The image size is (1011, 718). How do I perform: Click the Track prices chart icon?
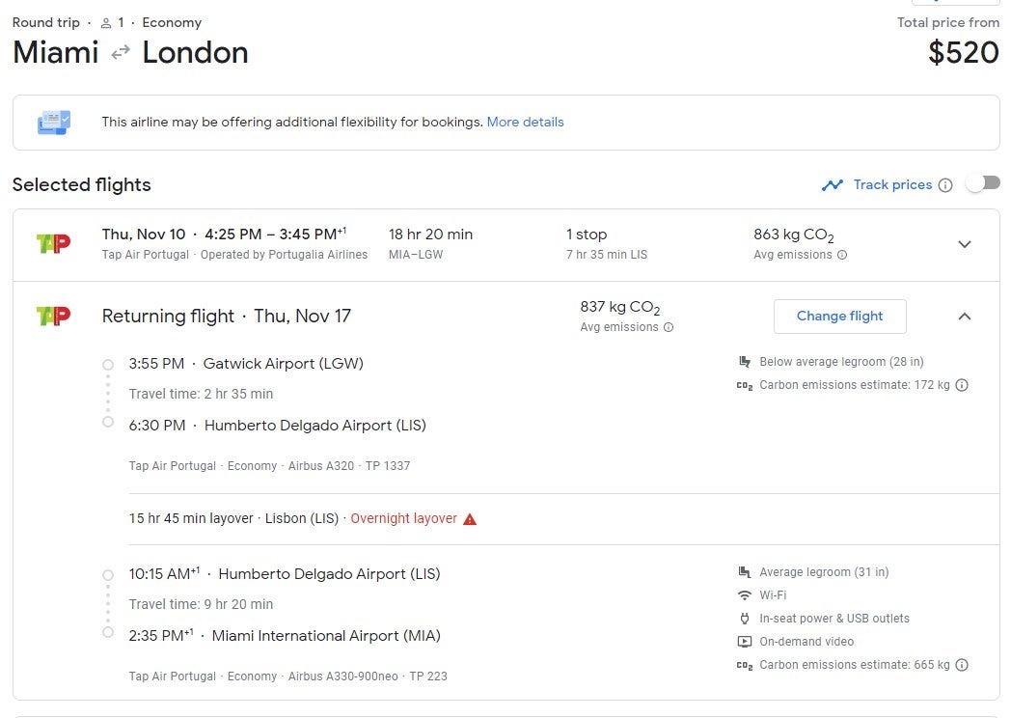point(832,185)
